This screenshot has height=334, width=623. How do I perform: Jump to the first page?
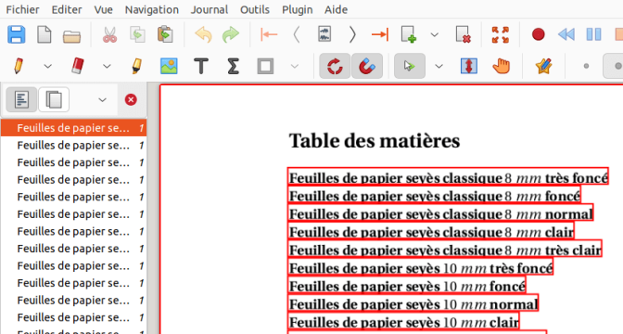click(269, 34)
